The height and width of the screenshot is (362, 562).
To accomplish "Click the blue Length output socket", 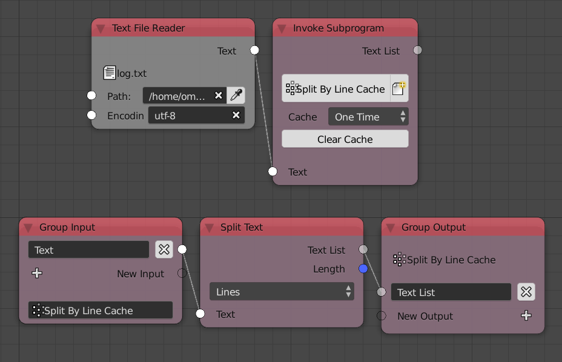I will 363,268.
